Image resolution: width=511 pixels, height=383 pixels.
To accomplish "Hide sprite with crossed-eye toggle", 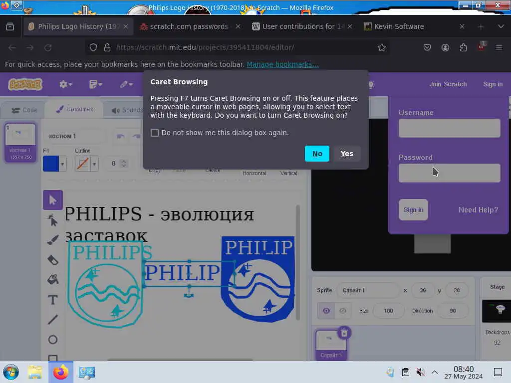I will point(342,311).
